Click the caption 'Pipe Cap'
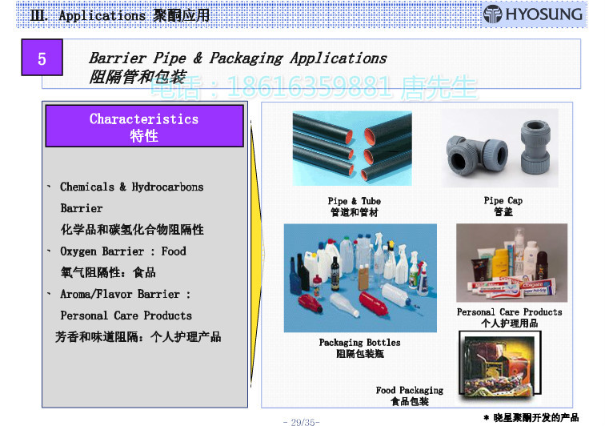Image resolution: width=605 pixels, height=426 pixels. pos(503,200)
